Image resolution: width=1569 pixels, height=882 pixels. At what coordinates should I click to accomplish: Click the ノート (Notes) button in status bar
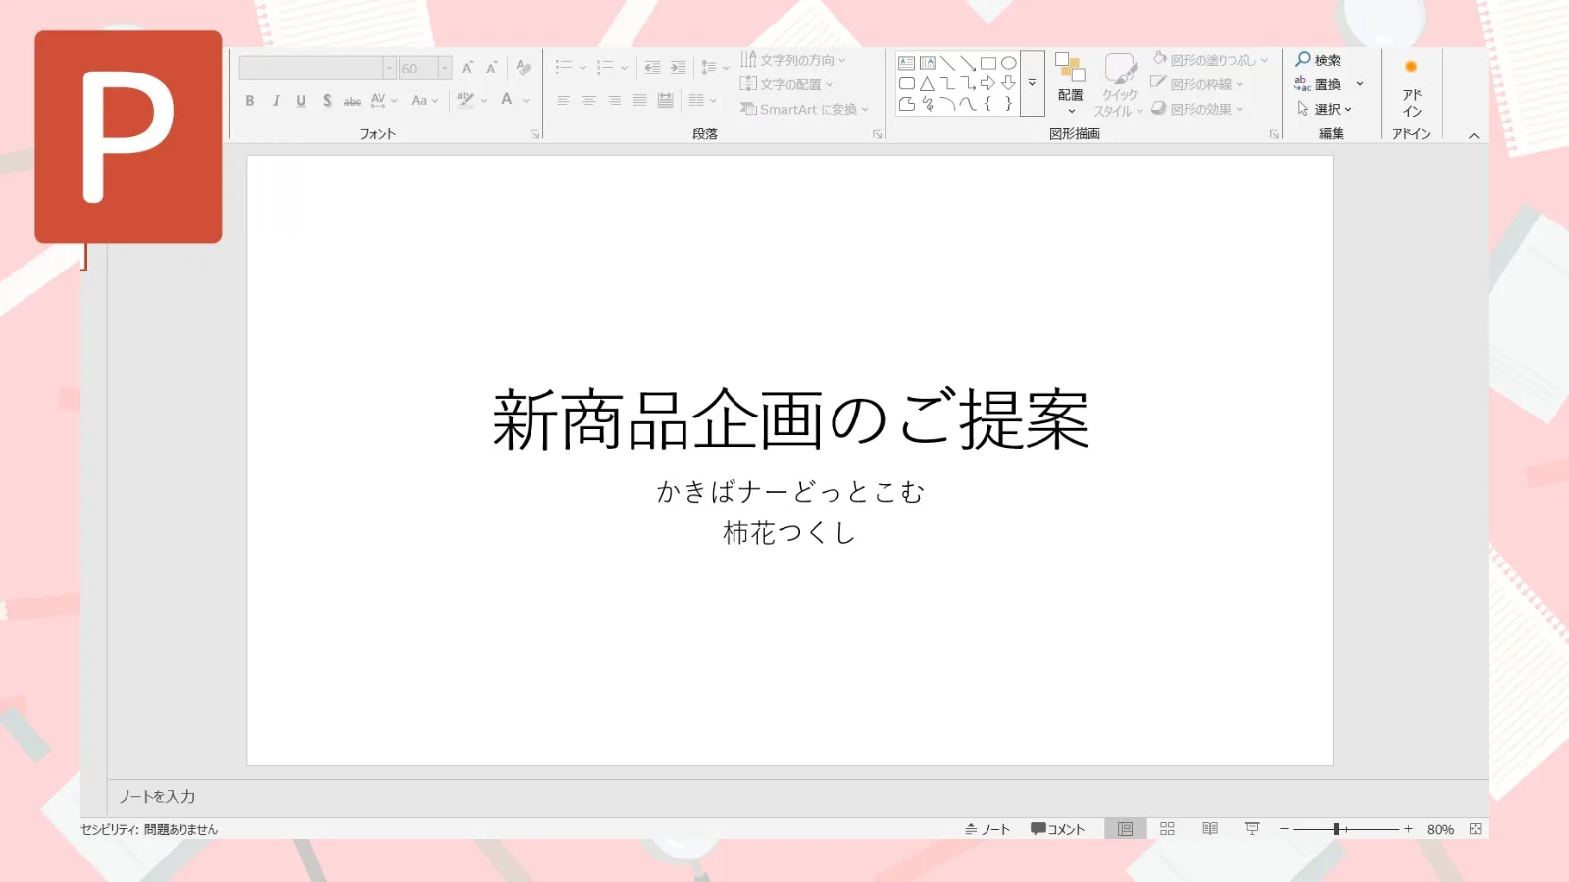[987, 829]
